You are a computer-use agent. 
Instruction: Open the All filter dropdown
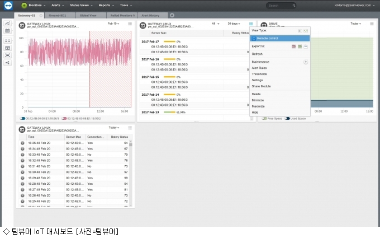[216, 24]
